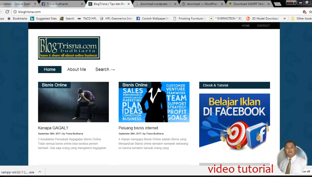Expand hidden bookmarks with the overflow chevron

(285, 18)
